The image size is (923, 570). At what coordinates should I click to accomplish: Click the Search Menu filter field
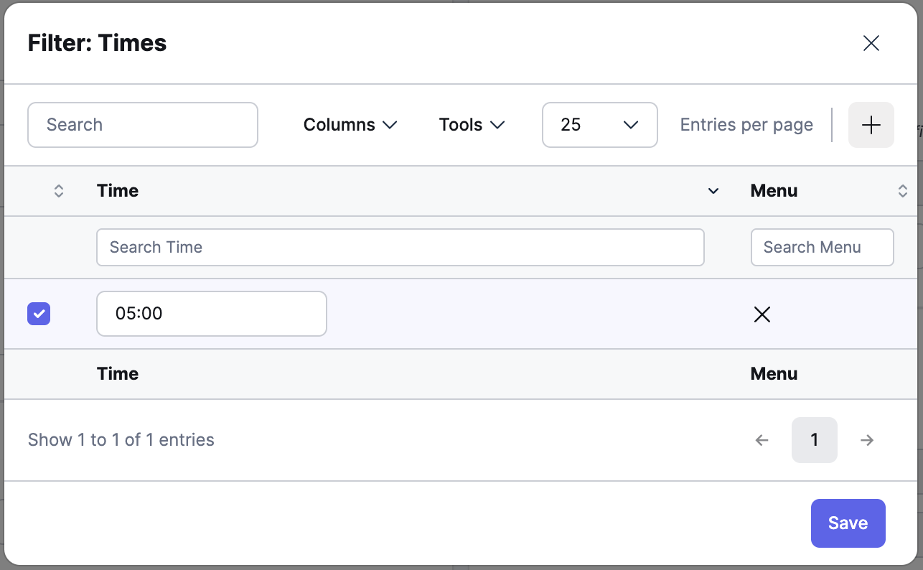822,248
